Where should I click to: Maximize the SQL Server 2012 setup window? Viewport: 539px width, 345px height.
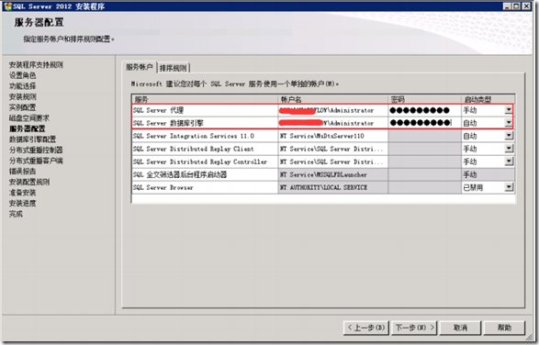tap(517, 6)
